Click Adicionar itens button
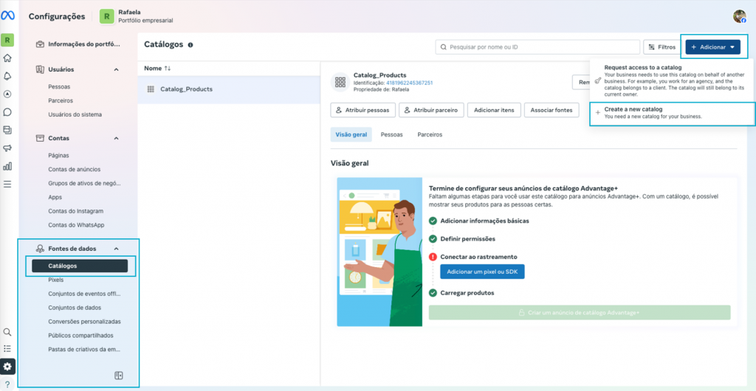The image size is (756, 391). tap(494, 110)
